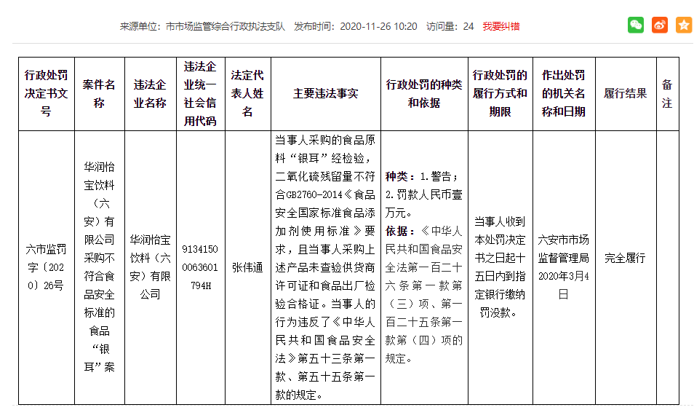Select the 案件名称 column header

(x=99, y=93)
